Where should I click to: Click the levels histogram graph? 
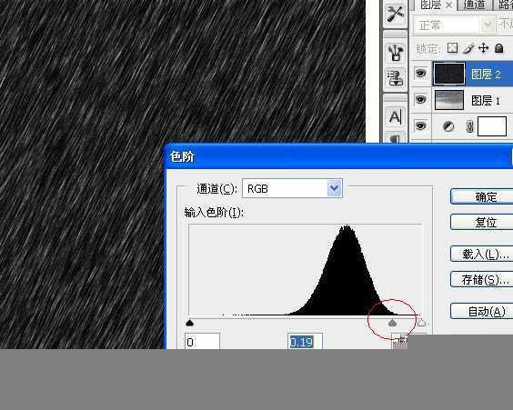click(x=306, y=270)
